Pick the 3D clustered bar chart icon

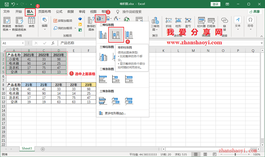(x=103, y=101)
